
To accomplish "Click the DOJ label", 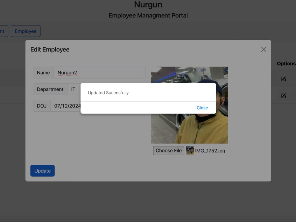I will [41, 106].
